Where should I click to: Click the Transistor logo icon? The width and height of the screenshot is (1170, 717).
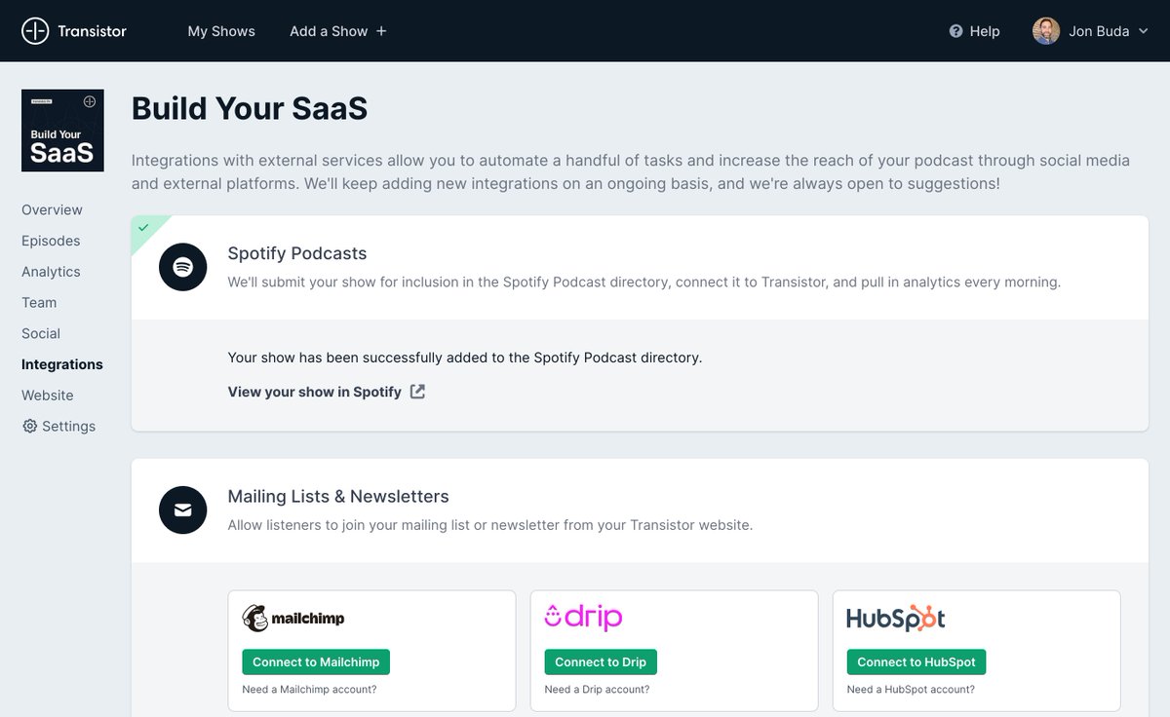point(35,31)
